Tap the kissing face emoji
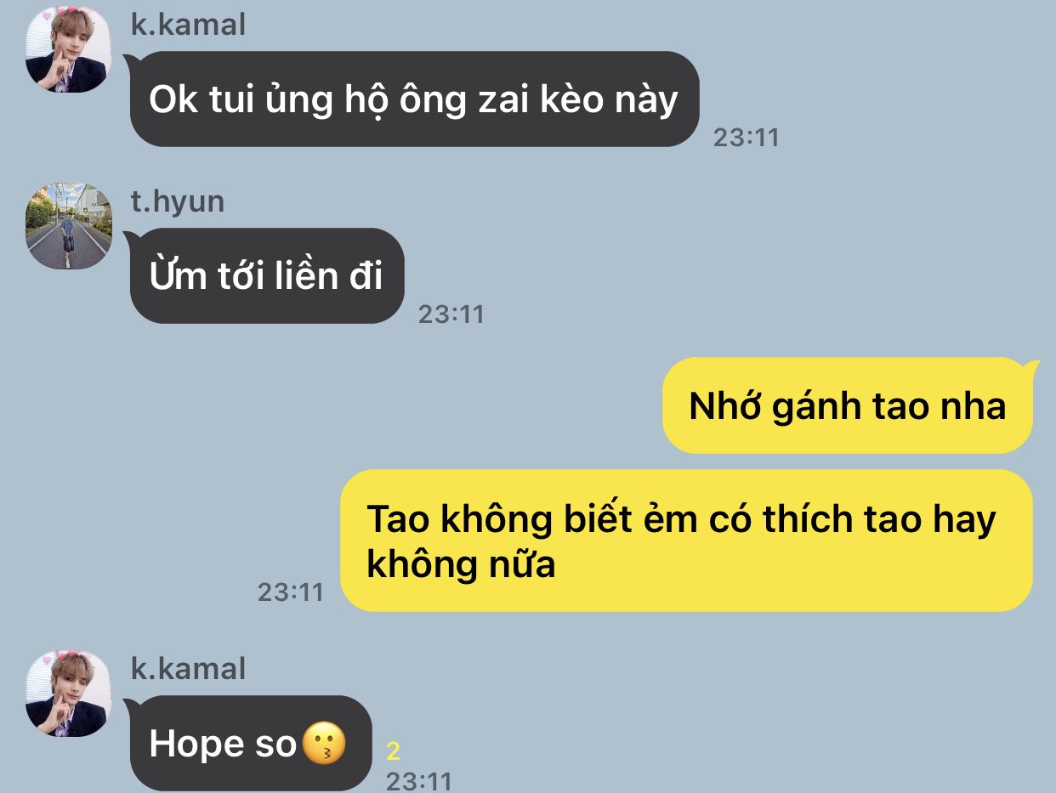Screen dimensions: 1056x793 (x=325, y=744)
